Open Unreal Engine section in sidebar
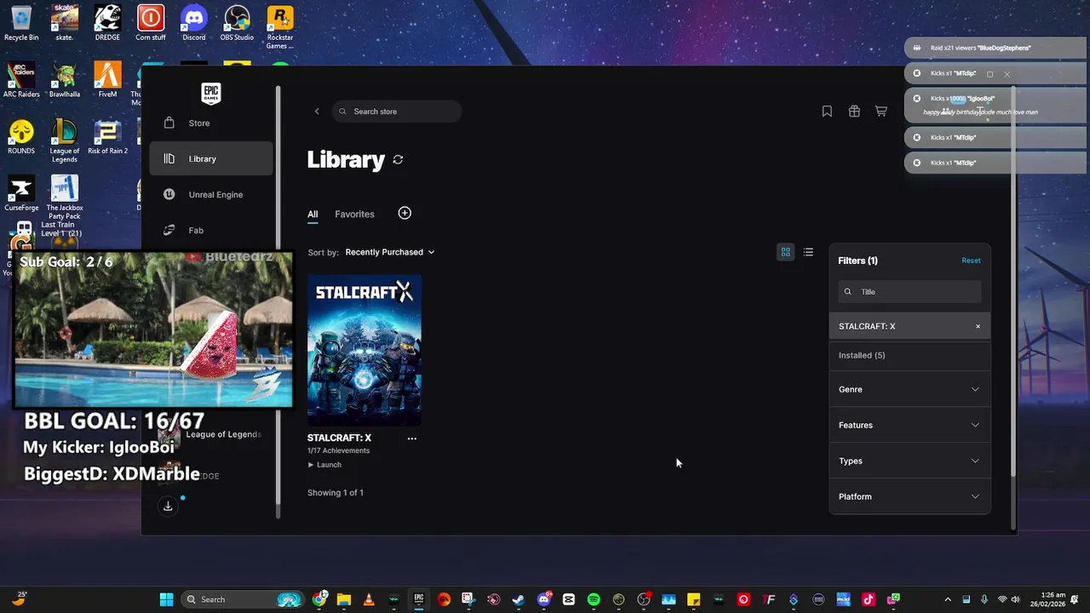 pyautogui.click(x=211, y=195)
